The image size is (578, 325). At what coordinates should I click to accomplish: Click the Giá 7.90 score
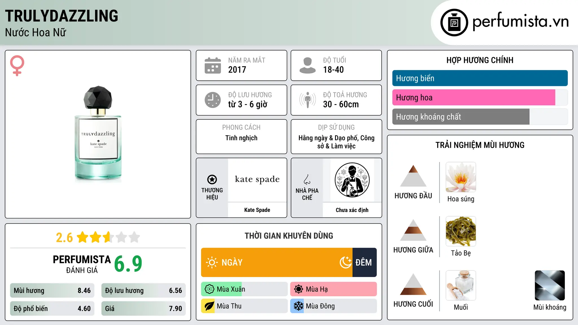[x=143, y=308]
